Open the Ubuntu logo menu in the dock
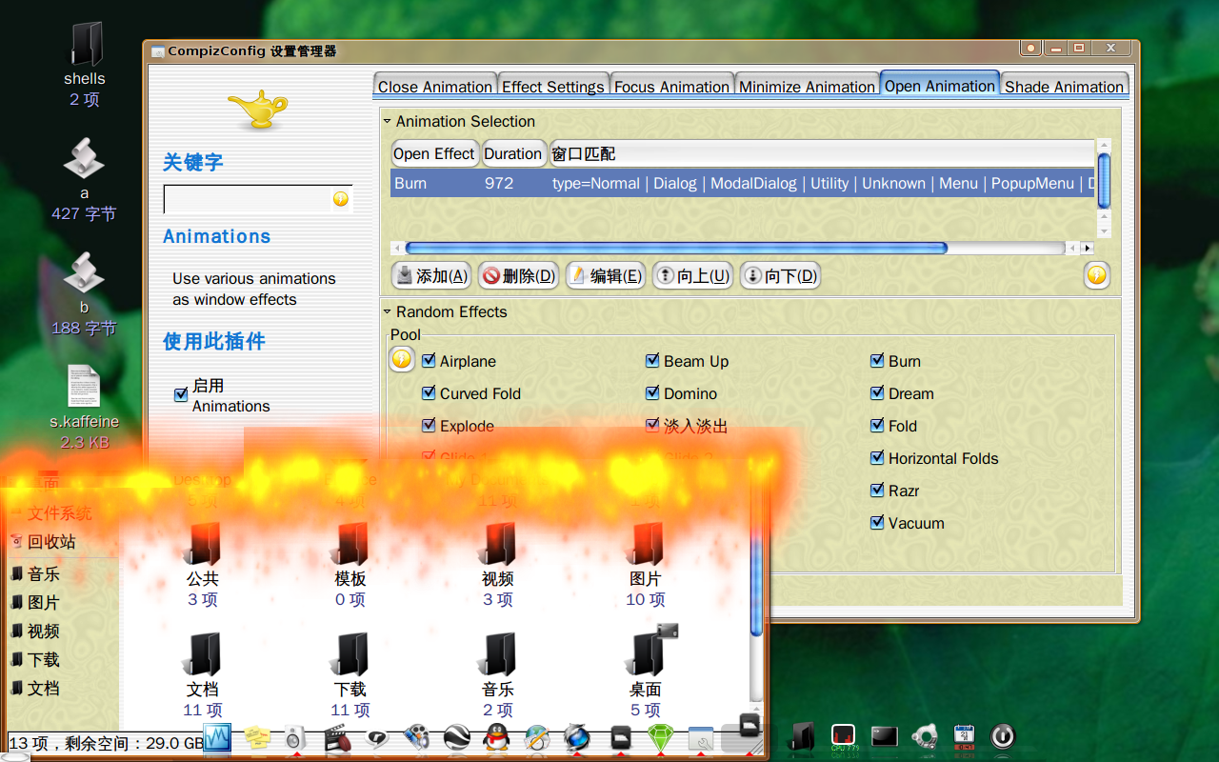This screenshot has width=1219, height=762. (x=924, y=736)
